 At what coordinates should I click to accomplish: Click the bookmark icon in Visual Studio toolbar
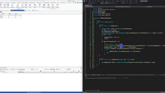pos(136,3)
